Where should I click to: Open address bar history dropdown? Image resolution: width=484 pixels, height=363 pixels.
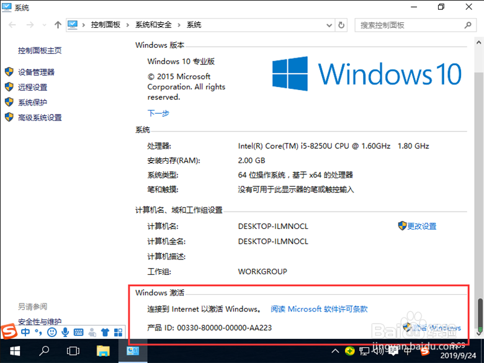329,25
